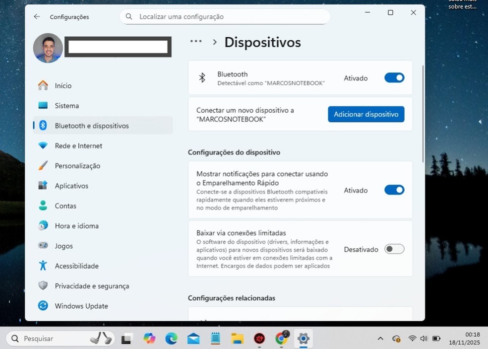Select Sistema in the navigation pane
This screenshot has height=349, width=488.
66,105
